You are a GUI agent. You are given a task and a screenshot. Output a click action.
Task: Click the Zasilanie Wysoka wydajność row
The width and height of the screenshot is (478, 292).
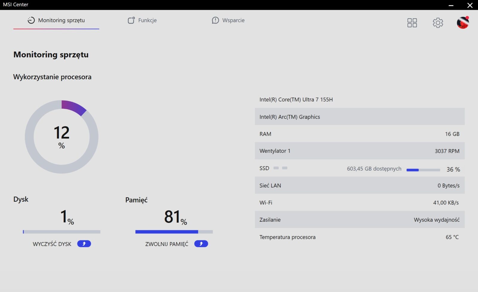point(359,220)
